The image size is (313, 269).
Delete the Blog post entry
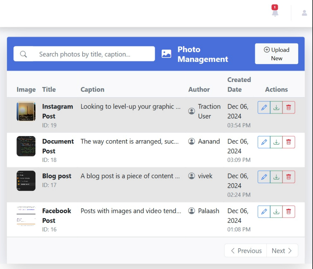point(289,177)
